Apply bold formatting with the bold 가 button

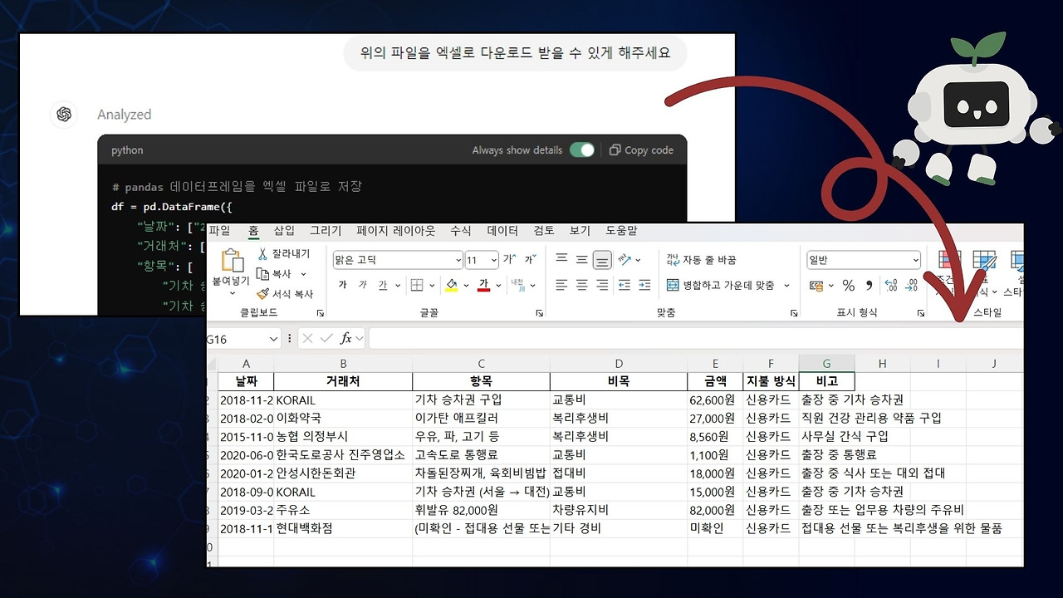[x=342, y=285]
